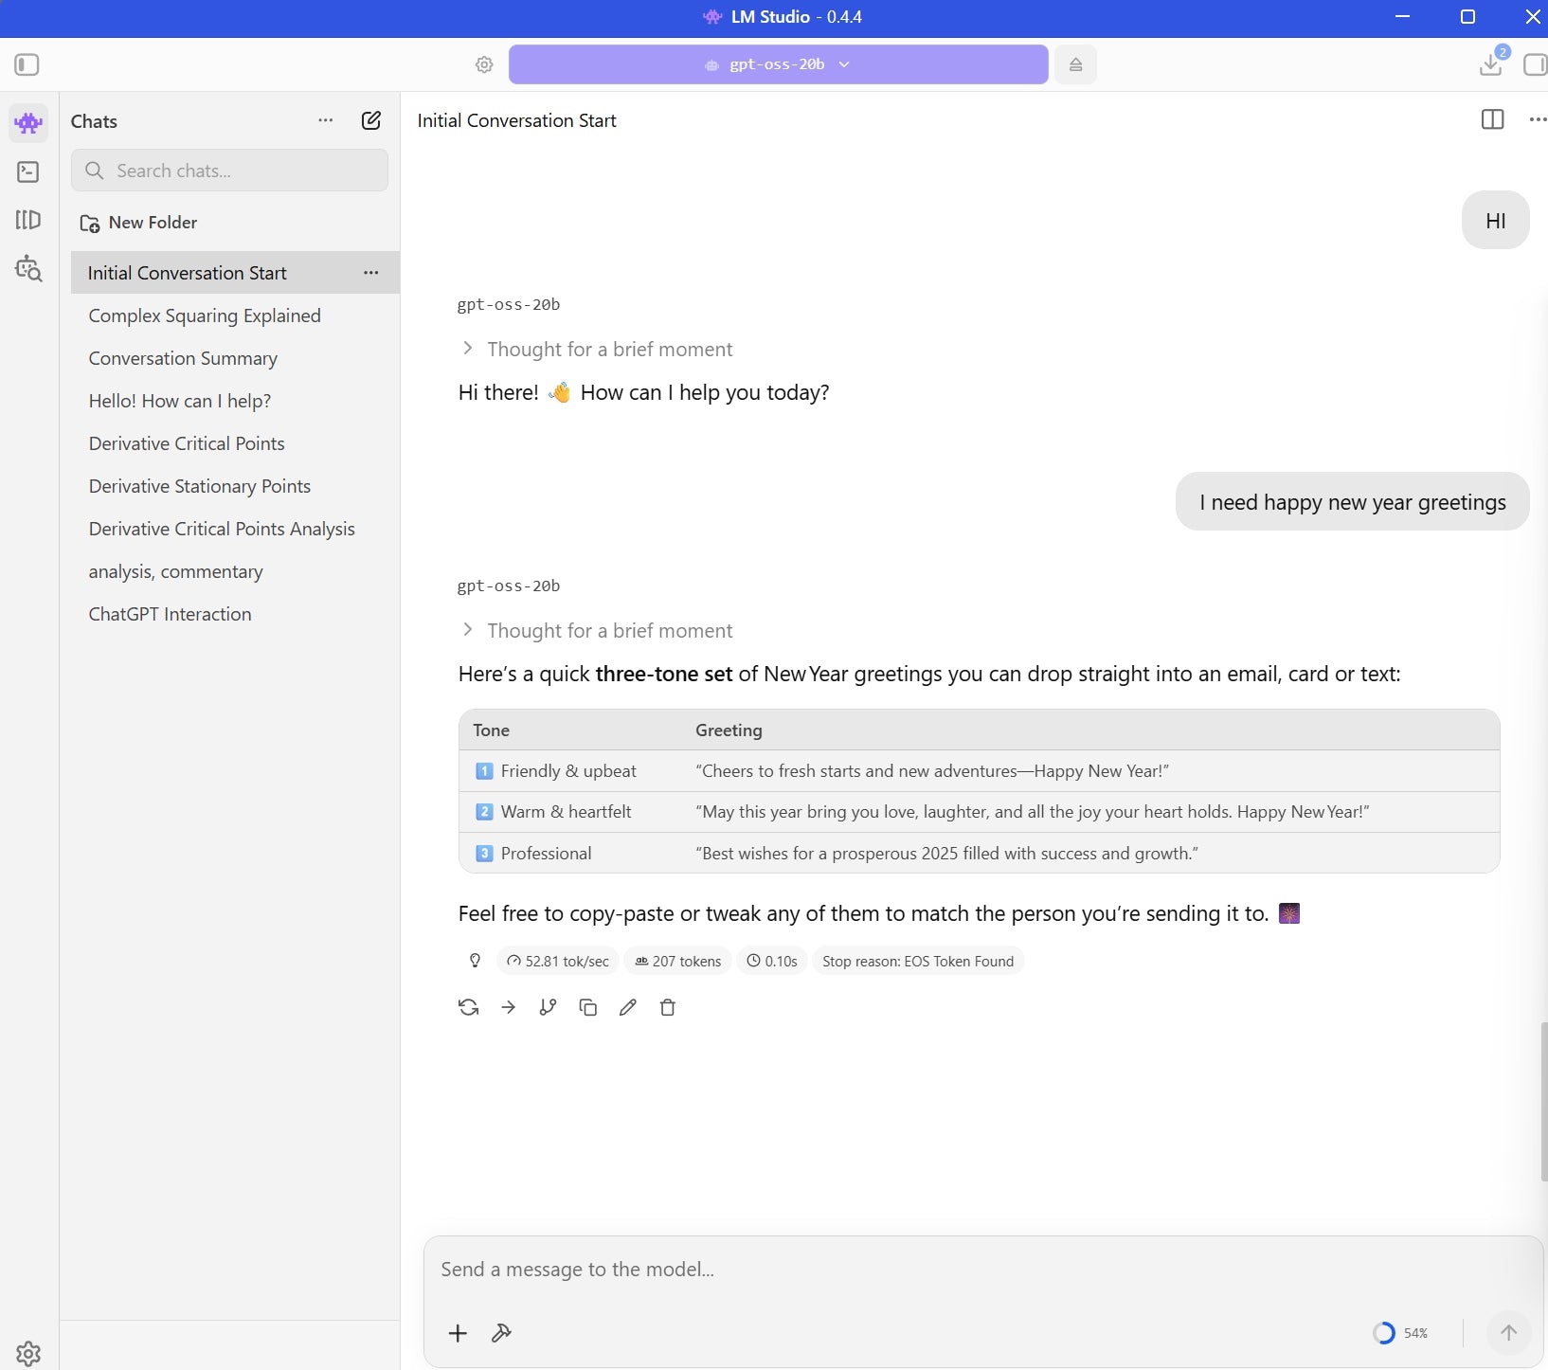The width and height of the screenshot is (1548, 1370).
Task: Click the 54% context usage indicator
Action: pyautogui.click(x=1400, y=1333)
